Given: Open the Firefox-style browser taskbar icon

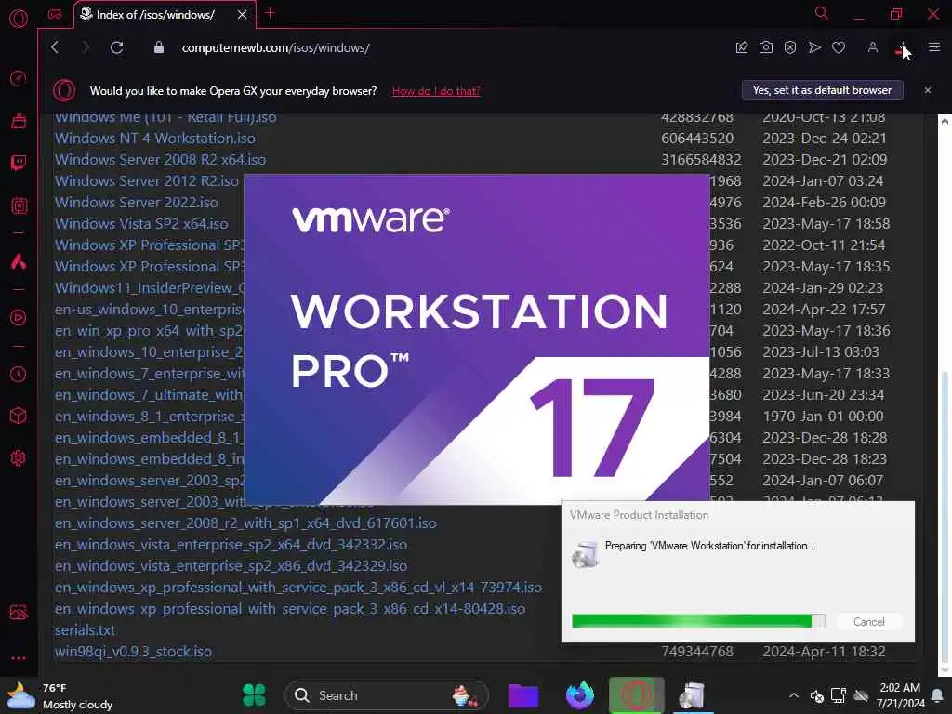Looking at the screenshot, I should pyautogui.click(x=580, y=695).
